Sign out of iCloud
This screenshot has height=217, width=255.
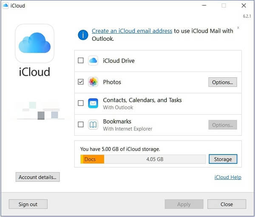(x=28, y=204)
